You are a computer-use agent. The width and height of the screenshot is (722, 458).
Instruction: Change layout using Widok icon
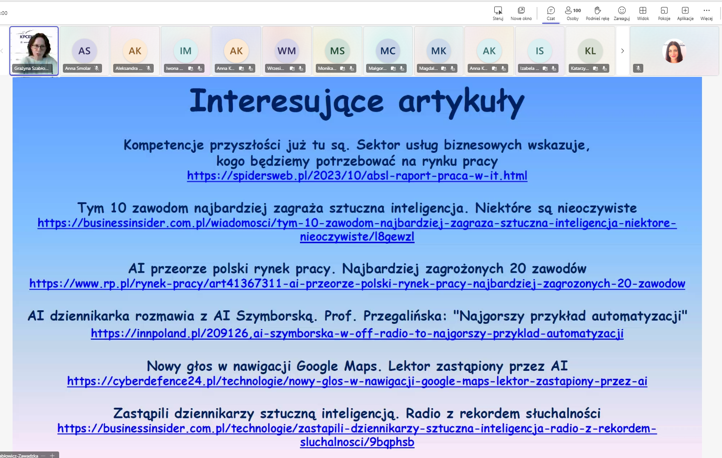pos(643,14)
